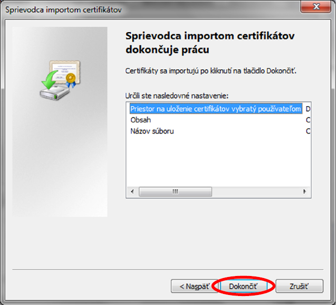Click the value cell beside Názov súboru

tap(308, 131)
